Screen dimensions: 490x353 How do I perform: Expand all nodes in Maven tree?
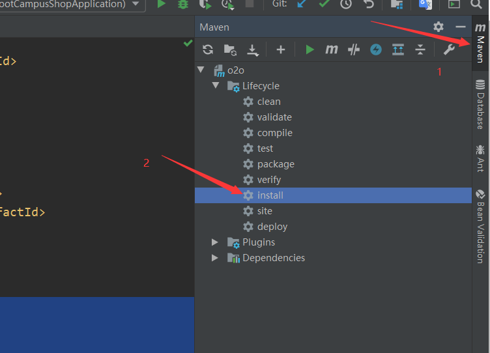coord(398,49)
